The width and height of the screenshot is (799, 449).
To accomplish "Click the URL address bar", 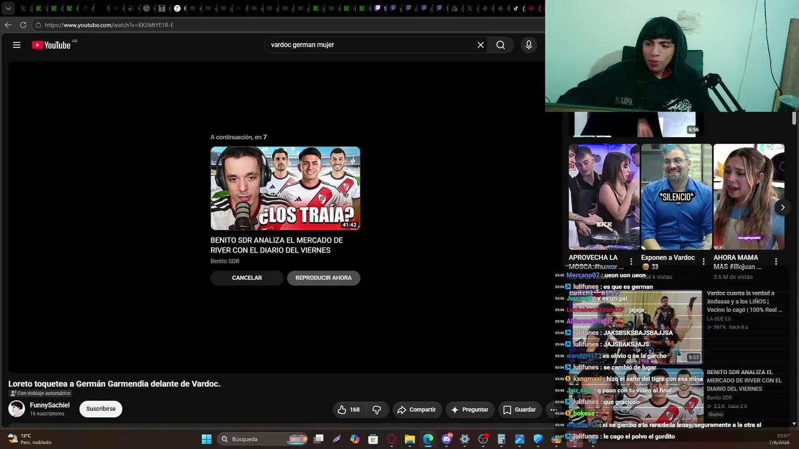I will 287,25.
